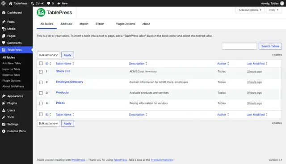
Task: Tick the select-all checkbox in table header
Action: (x=41, y=63)
